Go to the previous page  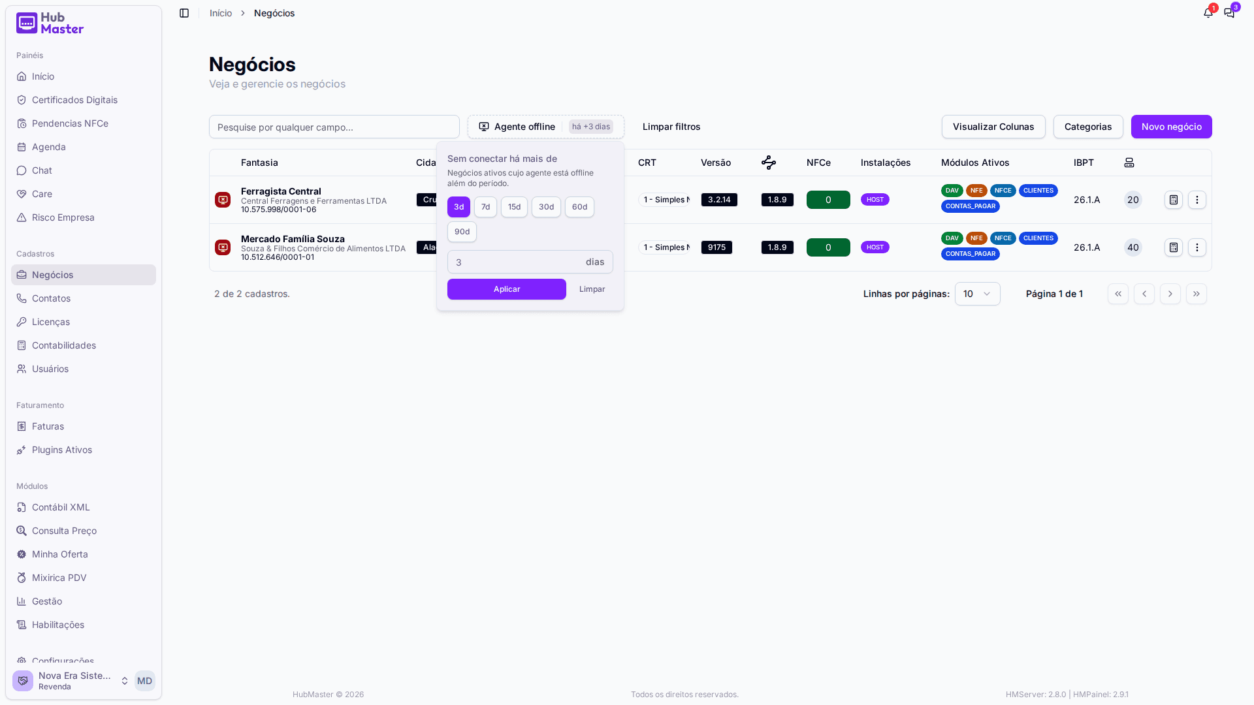coord(1144,294)
